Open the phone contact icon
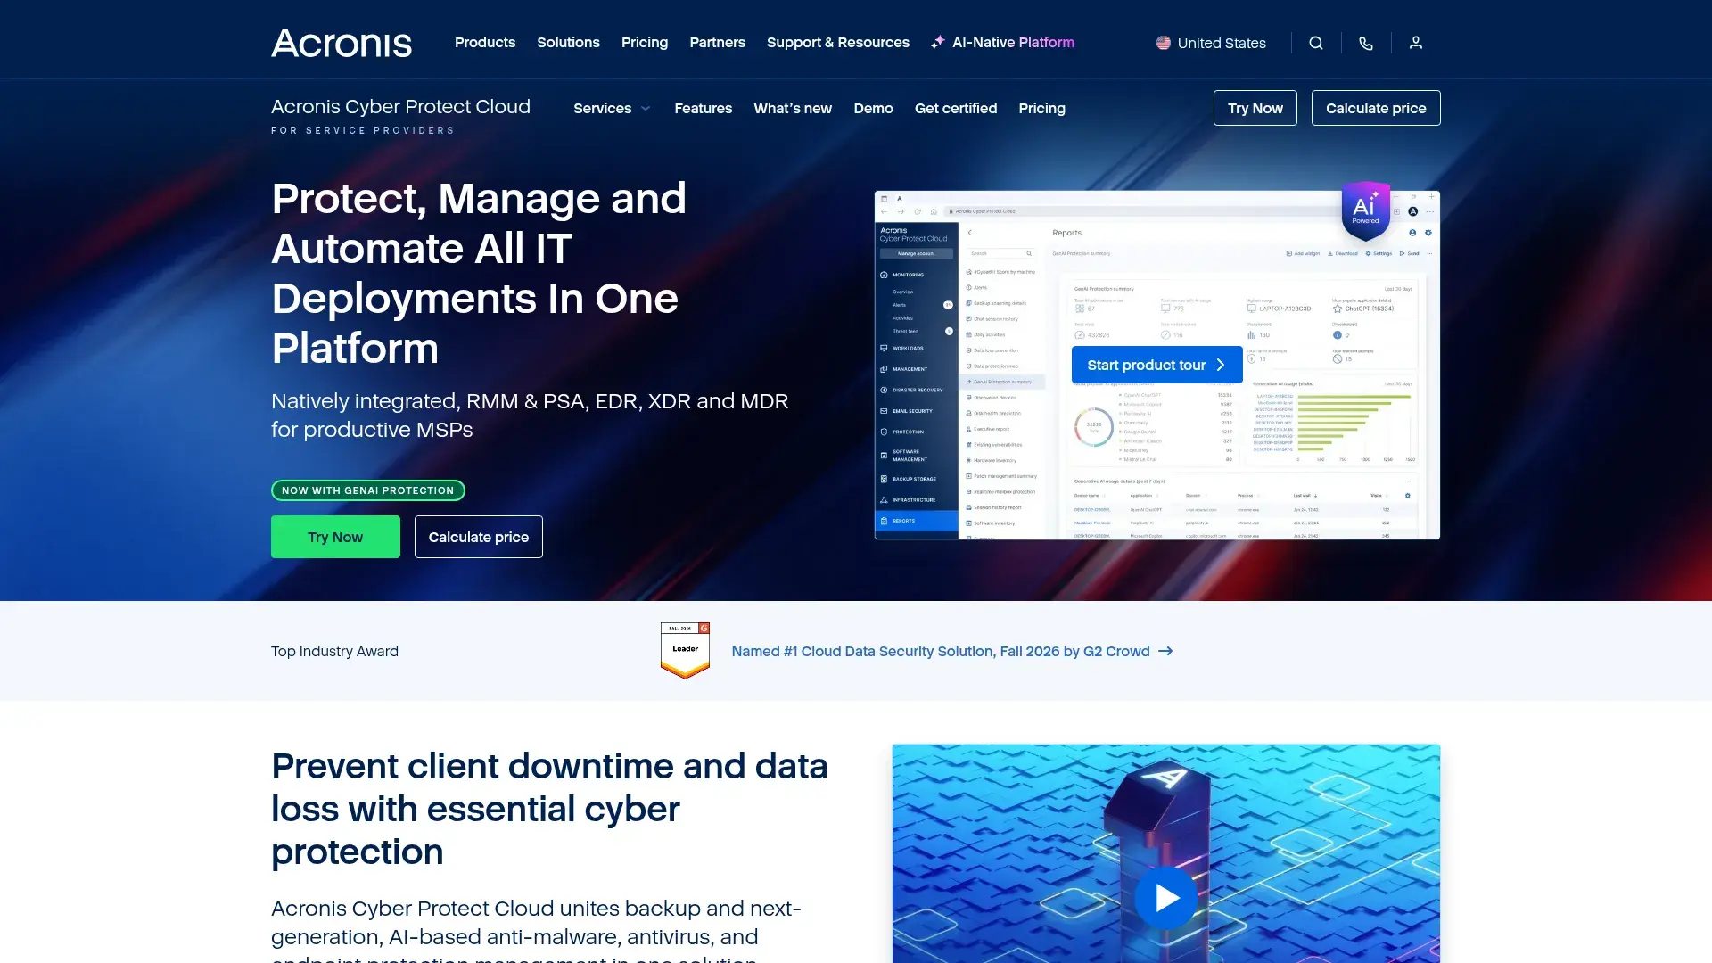 [x=1366, y=43]
